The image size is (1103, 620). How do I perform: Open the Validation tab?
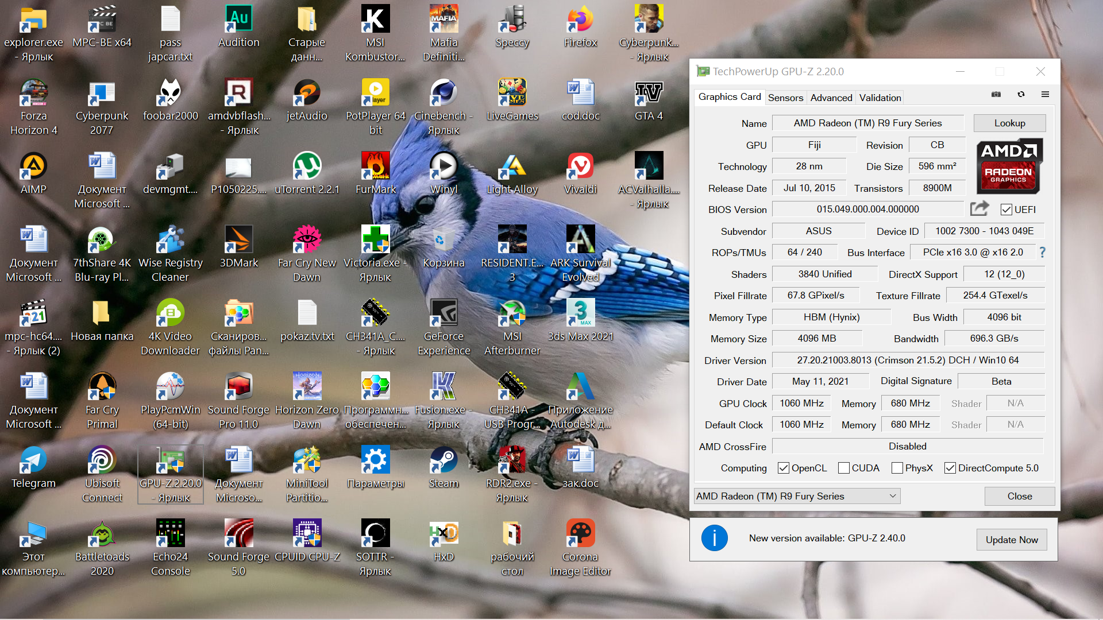click(880, 98)
